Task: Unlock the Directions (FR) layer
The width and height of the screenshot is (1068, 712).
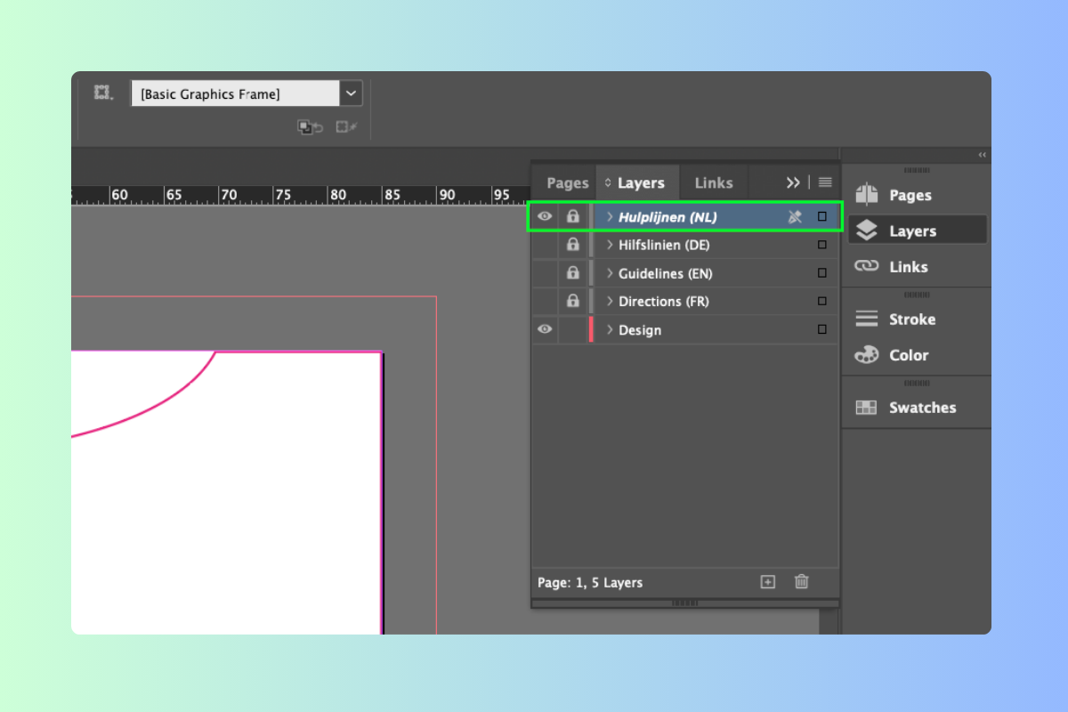Action: pyautogui.click(x=573, y=302)
